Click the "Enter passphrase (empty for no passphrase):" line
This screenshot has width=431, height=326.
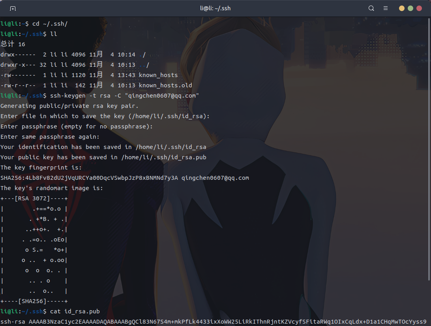click(x=77, y=126)
